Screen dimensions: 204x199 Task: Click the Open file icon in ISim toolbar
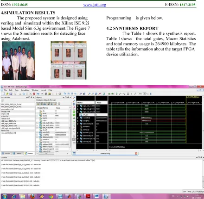pyautogui.click(x=7, y=94)
